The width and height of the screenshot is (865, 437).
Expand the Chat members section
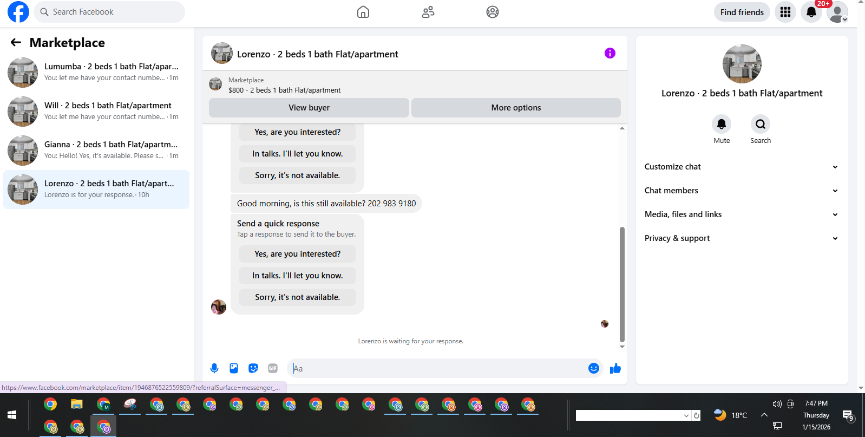(742, 191)
